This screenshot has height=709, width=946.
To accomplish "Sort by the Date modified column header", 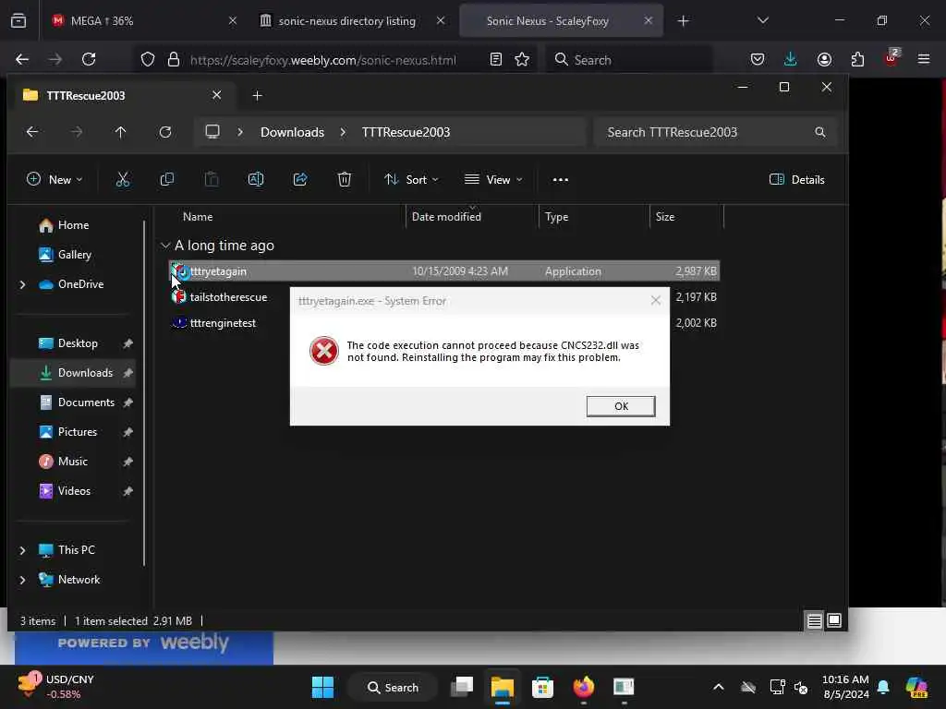I will (446, 216).
